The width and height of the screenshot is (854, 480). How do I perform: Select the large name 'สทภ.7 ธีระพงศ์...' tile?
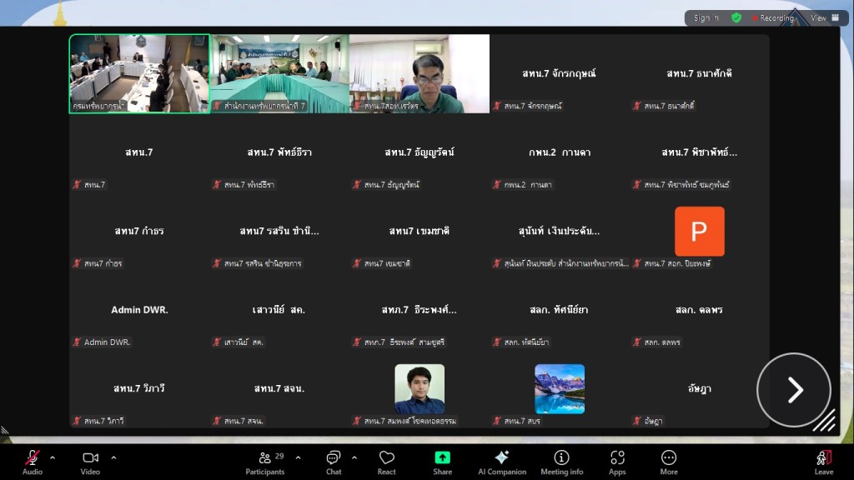click(x=419, y=310)
